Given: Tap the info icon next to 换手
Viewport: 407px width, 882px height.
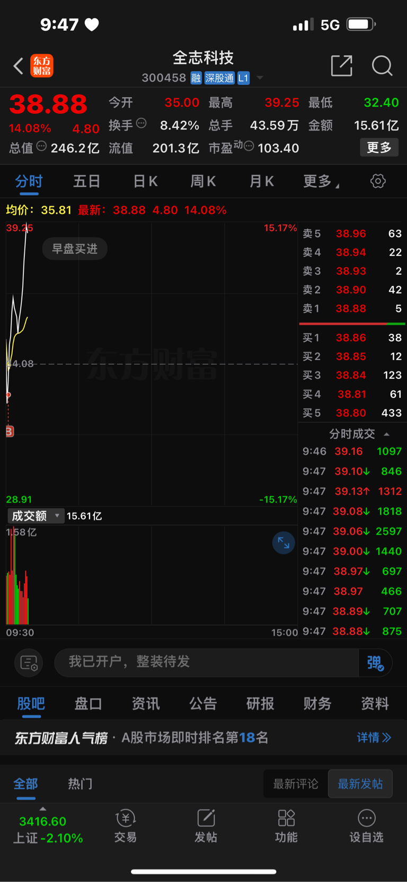Looking at the screenshot, I should pyautogui.click(x=141, y=123).
